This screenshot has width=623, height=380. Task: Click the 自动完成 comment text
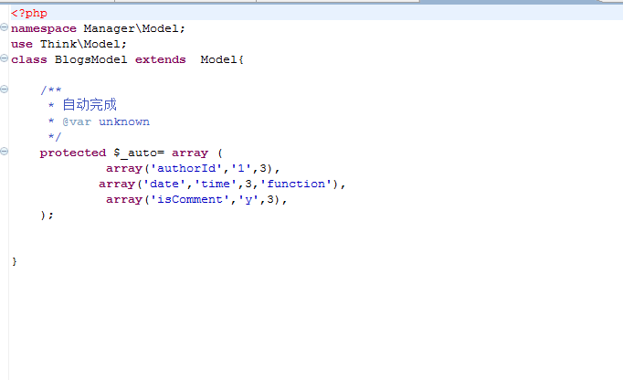[x=90, y=106]
